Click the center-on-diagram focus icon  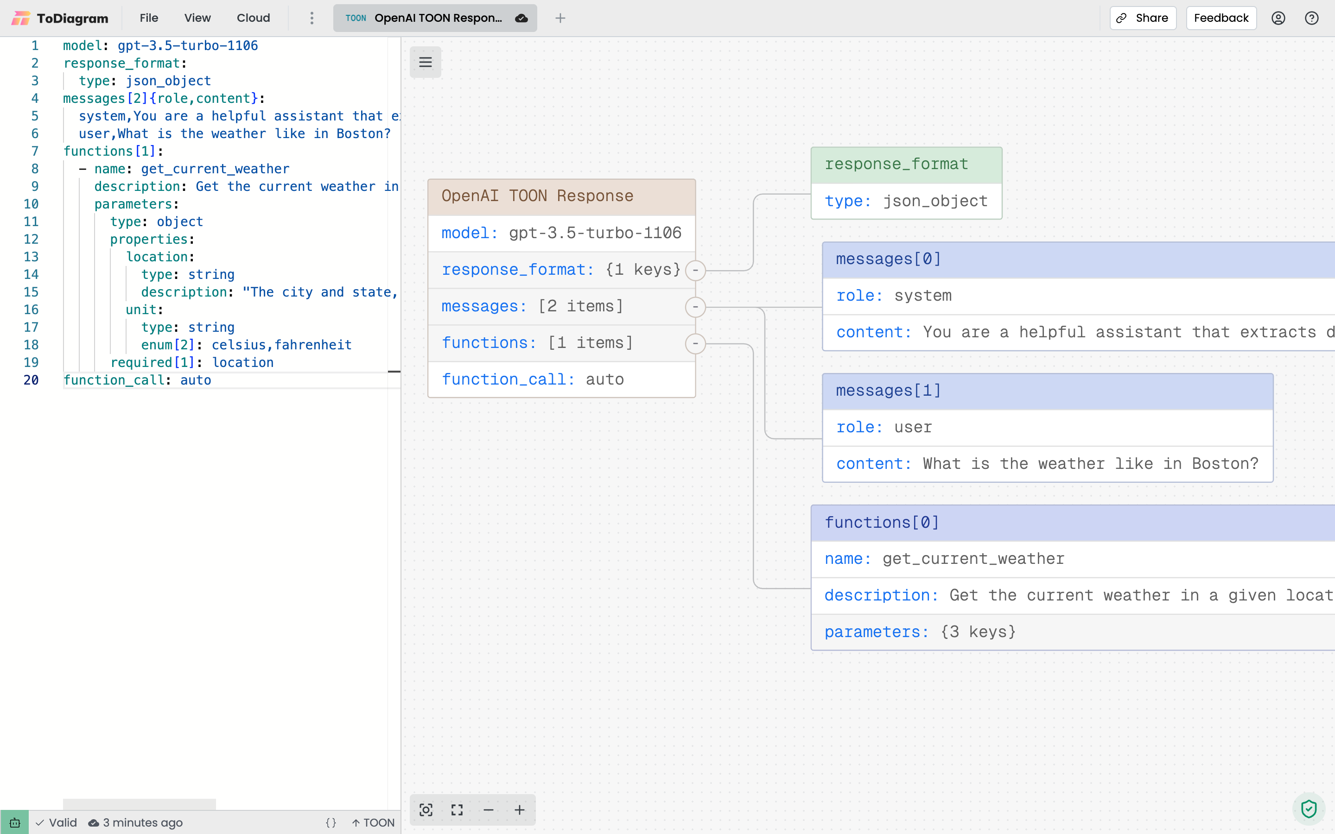[x=426, y=809]
